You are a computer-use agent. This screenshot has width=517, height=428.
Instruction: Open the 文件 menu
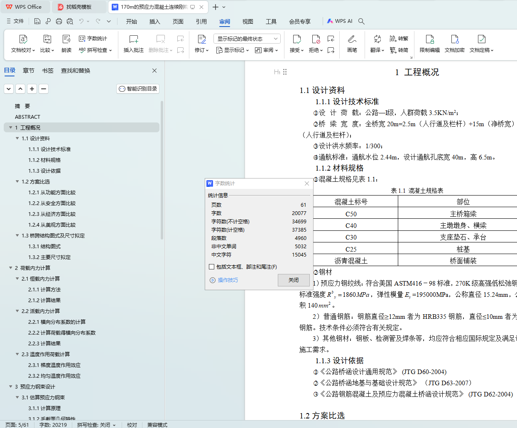(15, 21)
